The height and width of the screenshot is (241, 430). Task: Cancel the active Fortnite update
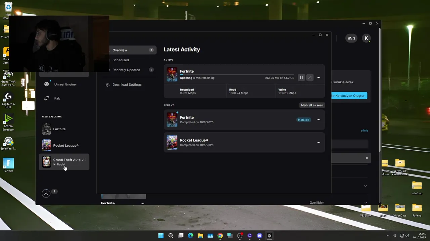point(310,78)
